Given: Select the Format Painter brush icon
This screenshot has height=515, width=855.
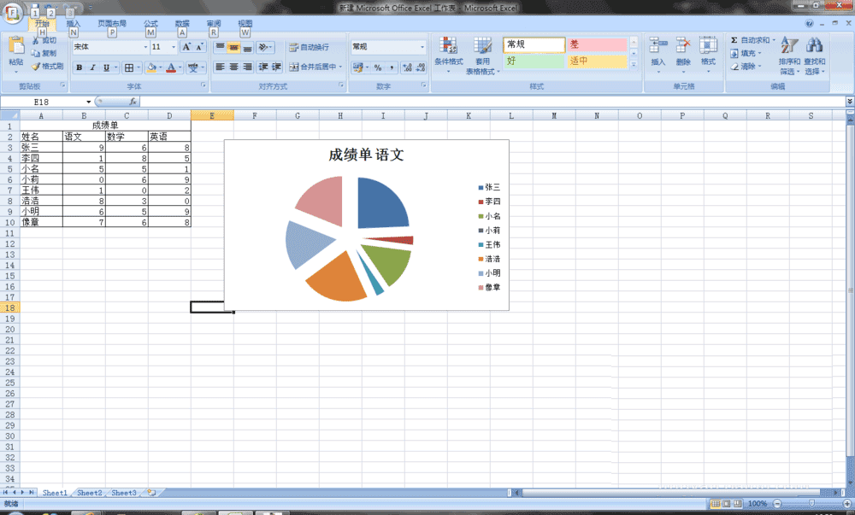Looking at the screenshot, I should coord(36,67).
